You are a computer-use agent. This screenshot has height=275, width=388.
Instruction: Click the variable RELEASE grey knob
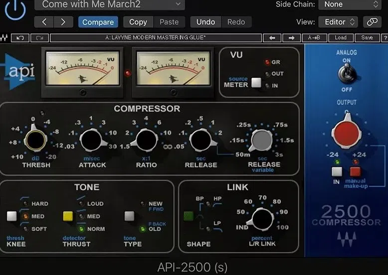coord(261,140)
